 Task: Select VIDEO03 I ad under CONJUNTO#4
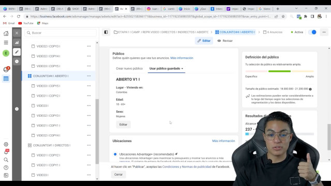pyautogui.click(x=42, y=105)
